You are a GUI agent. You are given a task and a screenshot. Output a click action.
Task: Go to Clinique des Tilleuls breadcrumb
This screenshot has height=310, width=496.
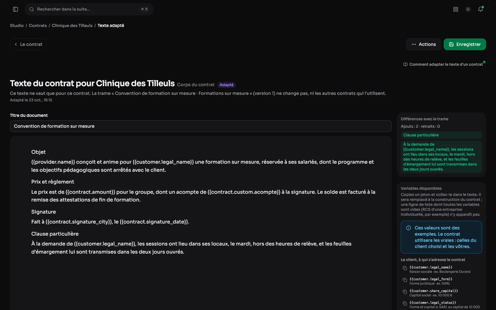(72, 25)
